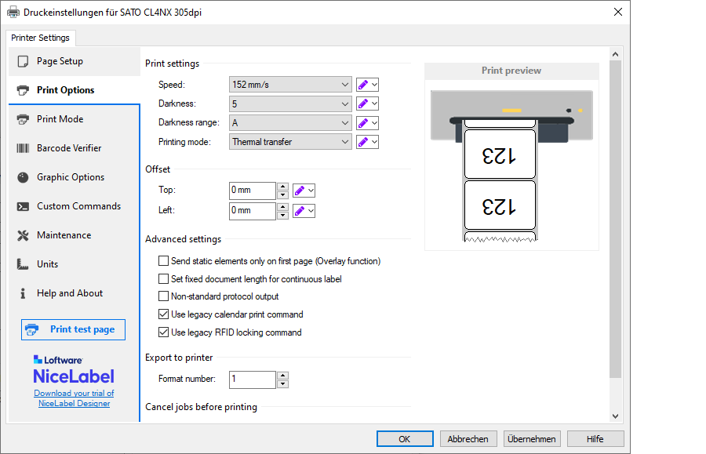Expand the arrow beside the Printing mode pencil
The width and height of the screenshot is (706, 454).
374,142
